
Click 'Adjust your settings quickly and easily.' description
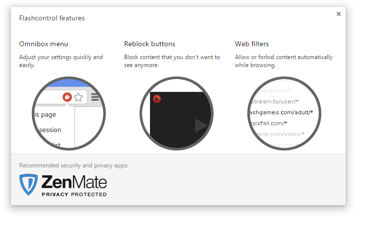pyautogui.click(x=61, y=61)
